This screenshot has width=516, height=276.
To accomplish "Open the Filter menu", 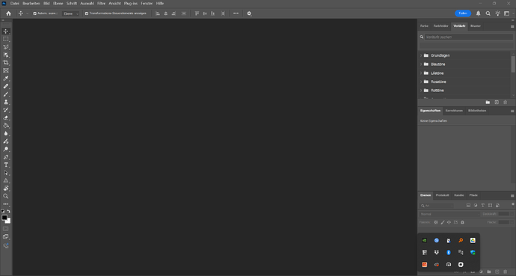I will pyautogui.click(x=102, y=3).
